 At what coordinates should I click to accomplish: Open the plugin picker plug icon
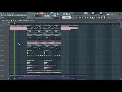90,18
